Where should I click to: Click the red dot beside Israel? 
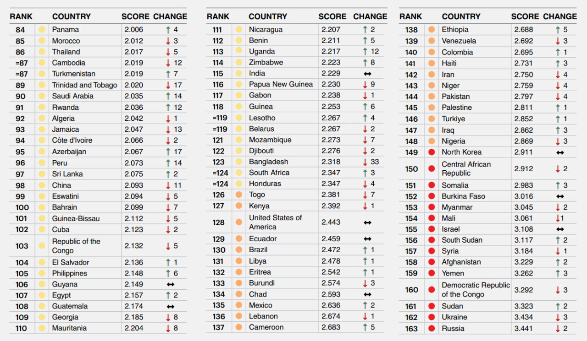tap(432, 229)
